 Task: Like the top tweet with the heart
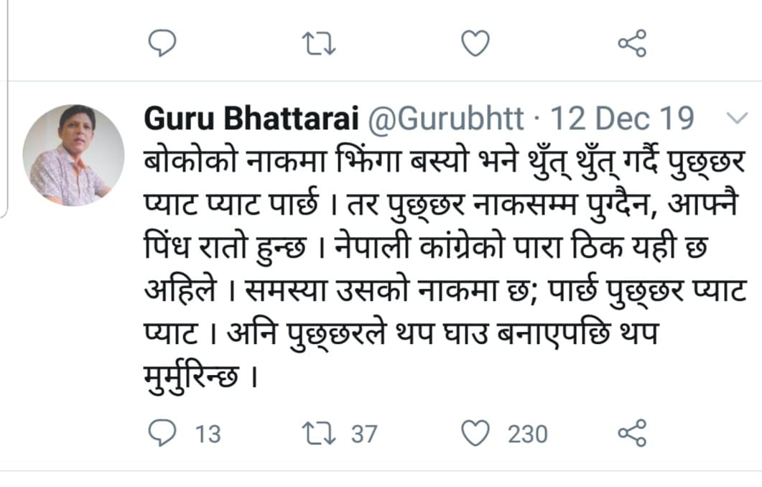474,44
